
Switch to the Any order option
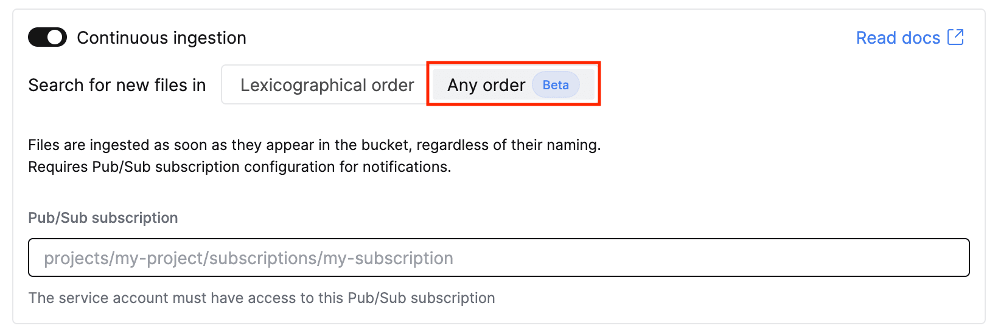point(513,85)
